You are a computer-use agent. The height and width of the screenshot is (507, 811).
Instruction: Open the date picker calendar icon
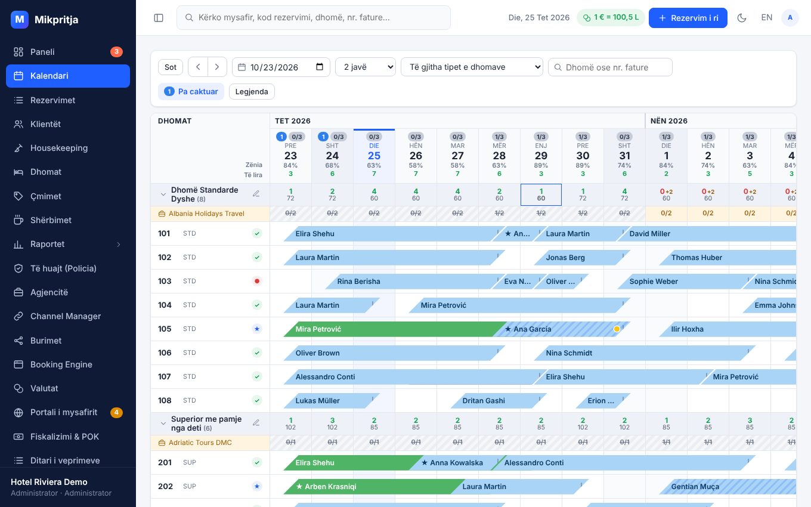point(320,67)
